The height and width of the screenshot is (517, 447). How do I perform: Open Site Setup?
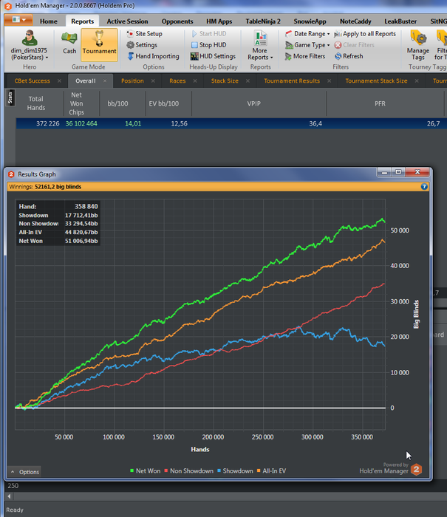tap(145, 34)
